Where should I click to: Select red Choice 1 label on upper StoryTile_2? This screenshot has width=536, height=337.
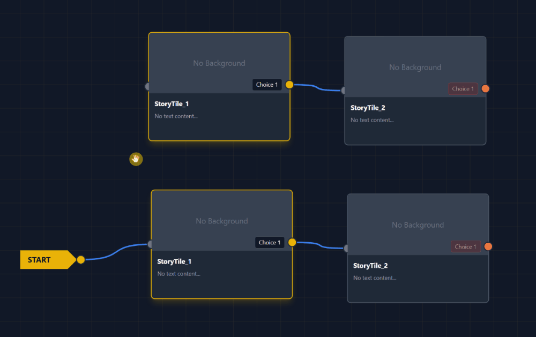pos(463,89)
